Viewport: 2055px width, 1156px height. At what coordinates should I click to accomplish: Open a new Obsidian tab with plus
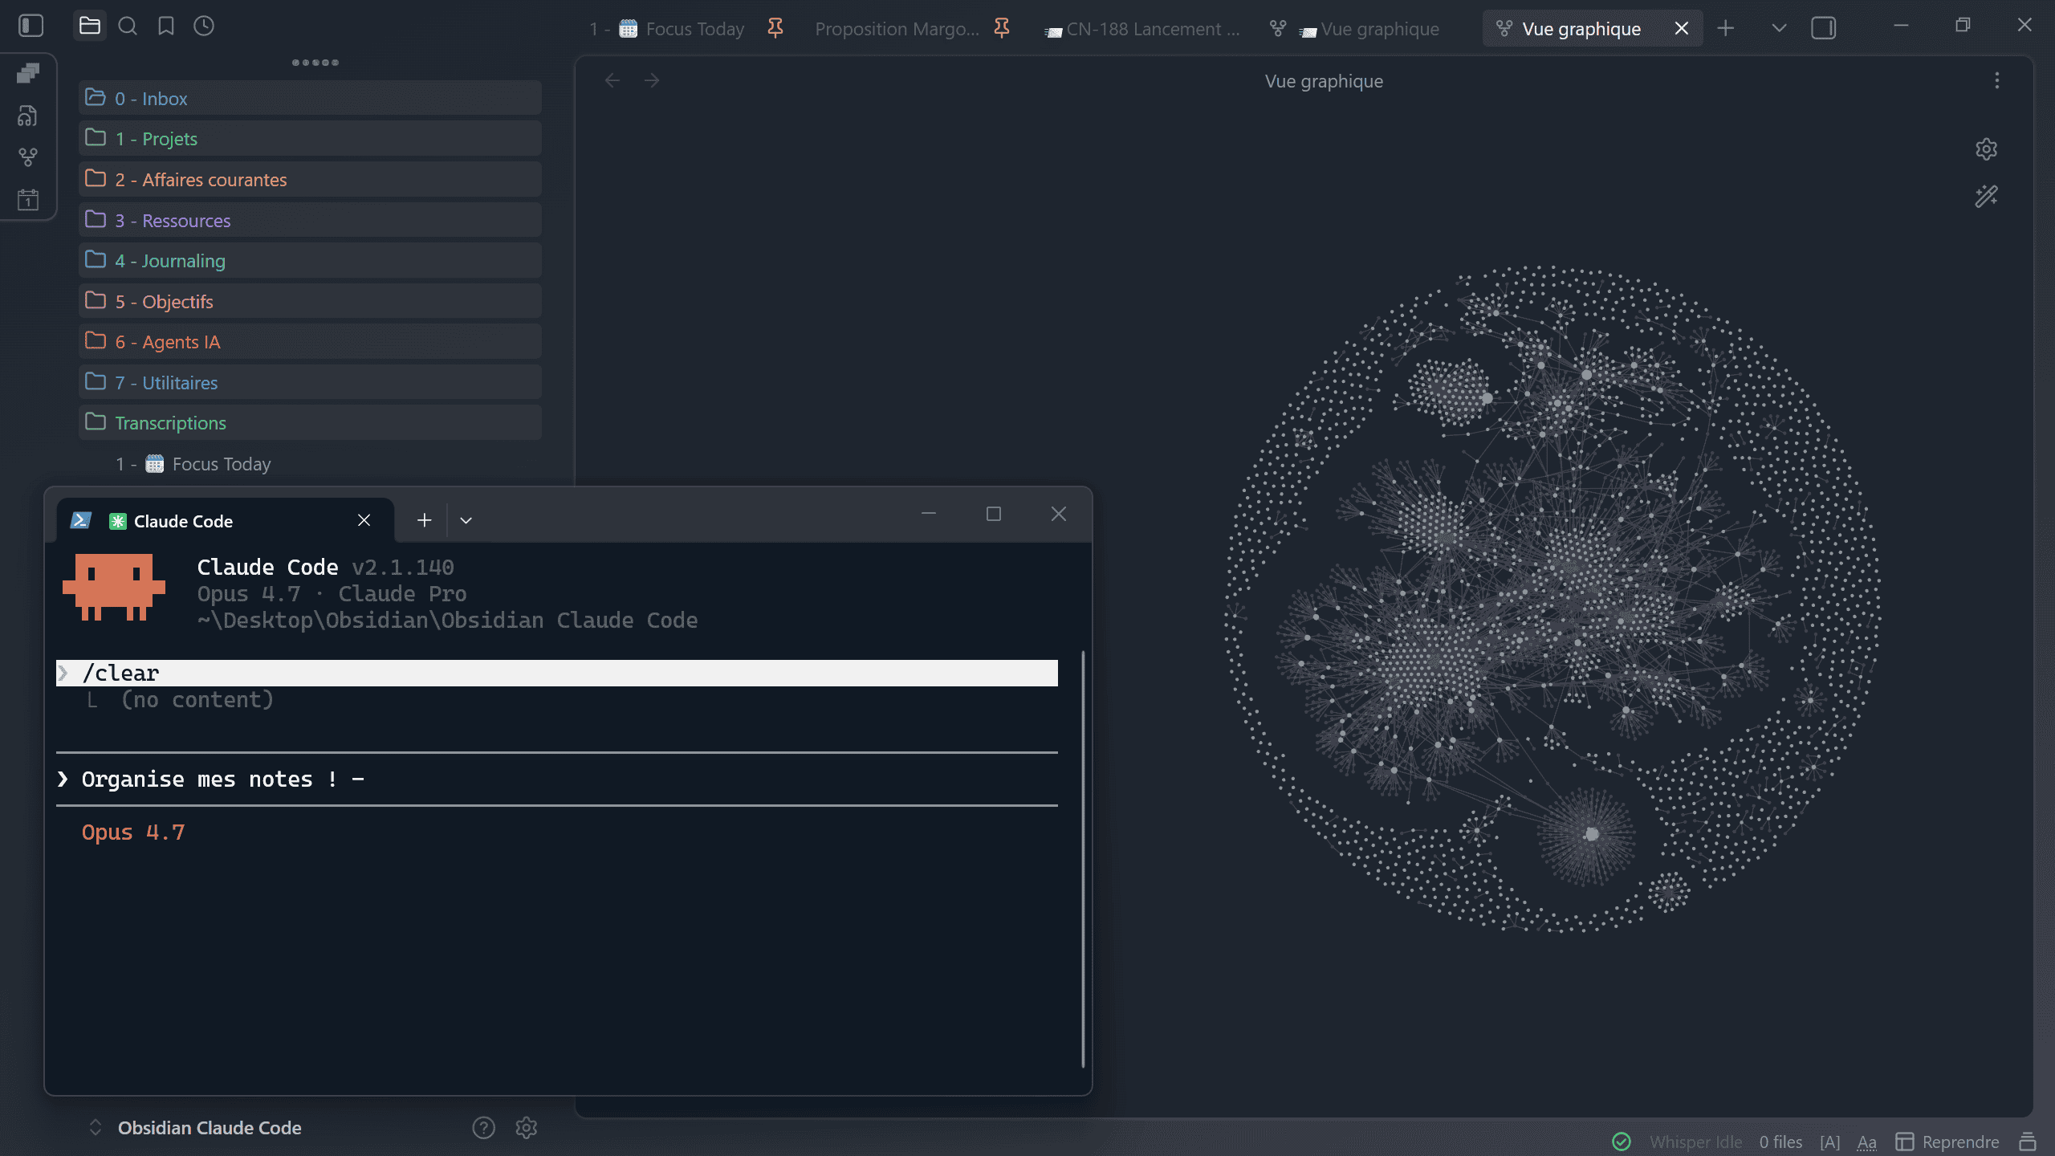tap(1726, 29)
